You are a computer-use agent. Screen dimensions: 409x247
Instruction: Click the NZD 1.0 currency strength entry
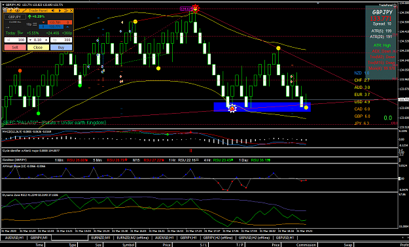(x=362, y=73)
